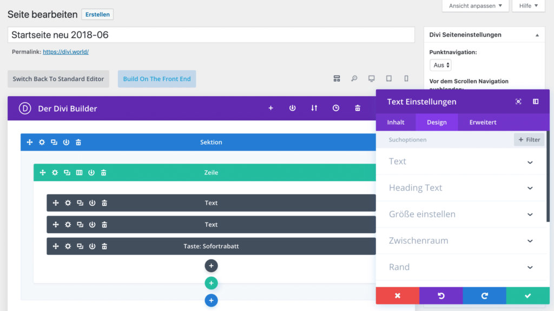Toggle power icon in Divi Builder header
This screenshot has width=554, height=311.
tap(292, 108)
